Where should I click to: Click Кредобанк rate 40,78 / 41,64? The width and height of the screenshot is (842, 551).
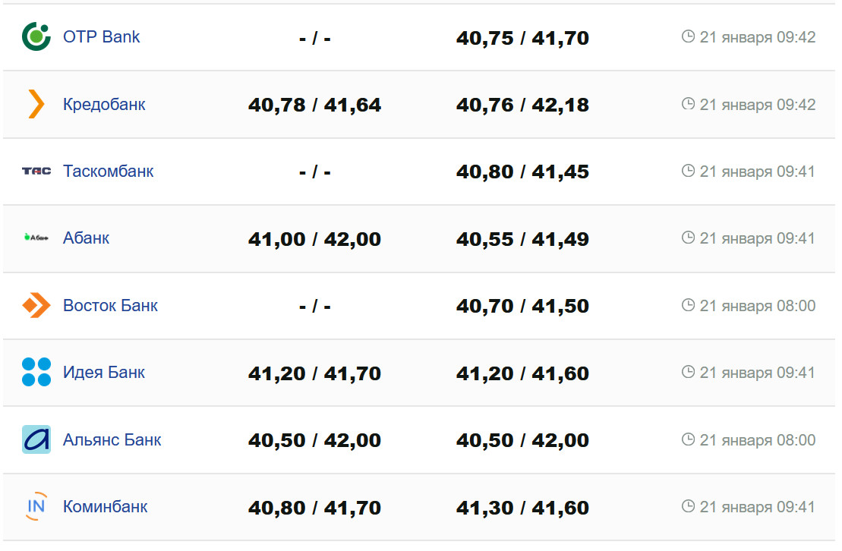coord(314,105)
